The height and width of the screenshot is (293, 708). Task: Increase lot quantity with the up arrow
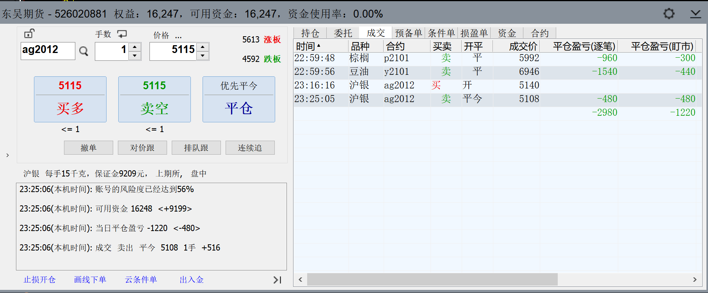coord(135,47)
